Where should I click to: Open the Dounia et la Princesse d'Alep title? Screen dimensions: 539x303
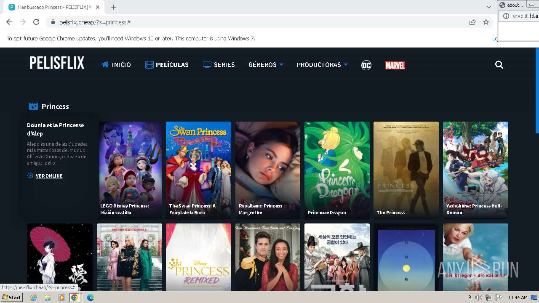[x=56, y=129]
